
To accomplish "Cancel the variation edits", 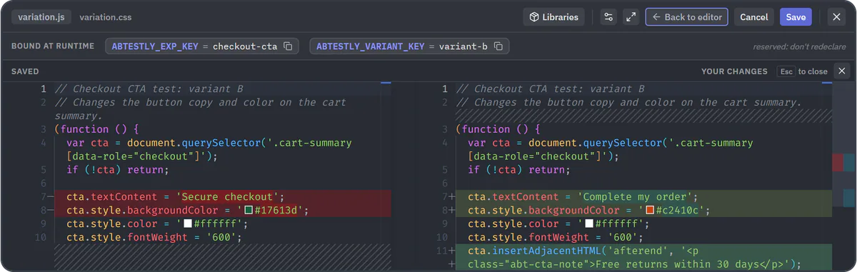I will 754,17.
